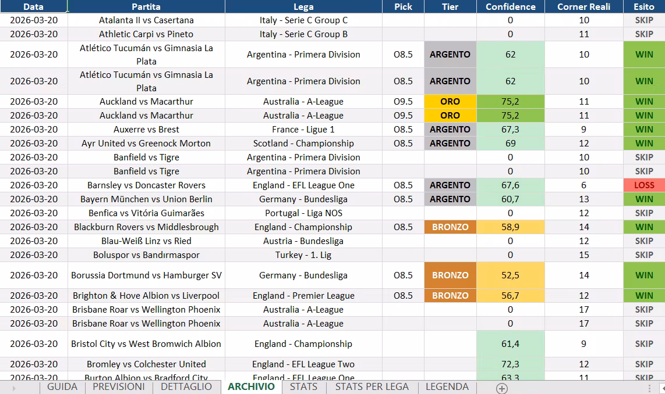Open the PREVISIONI sheet tab

click(x=119, y=387)
